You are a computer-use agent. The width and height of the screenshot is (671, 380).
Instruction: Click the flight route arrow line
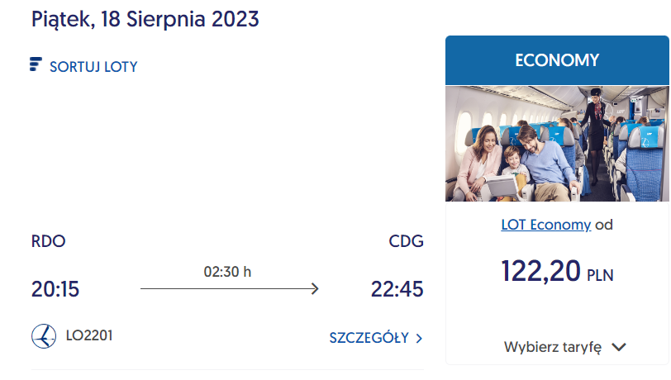[x=230, y=288]
